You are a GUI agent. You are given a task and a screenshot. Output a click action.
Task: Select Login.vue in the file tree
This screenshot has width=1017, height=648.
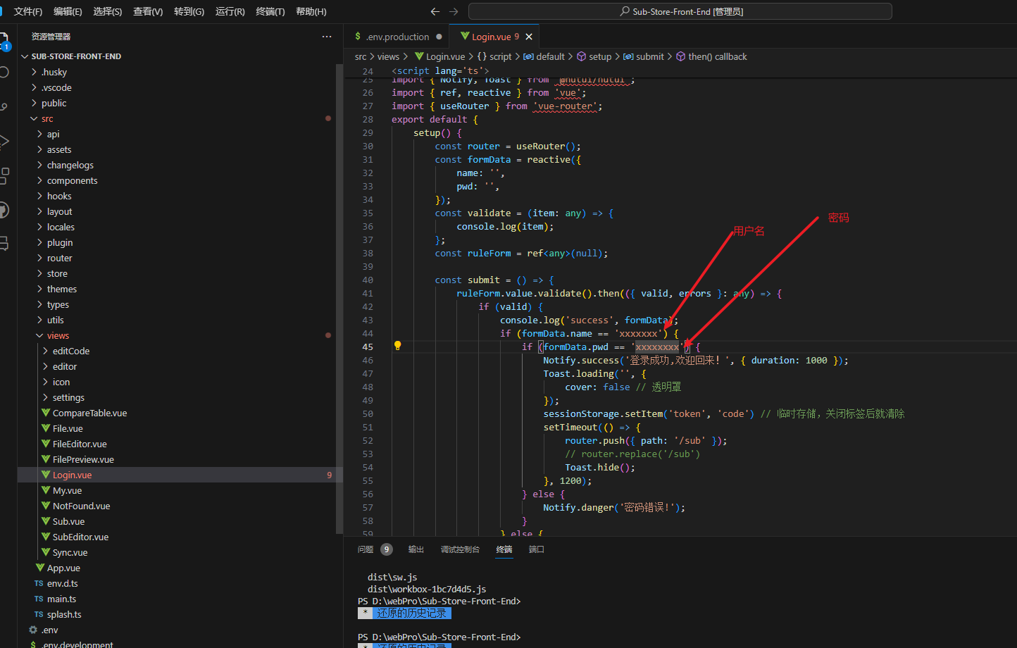point(72,475)
